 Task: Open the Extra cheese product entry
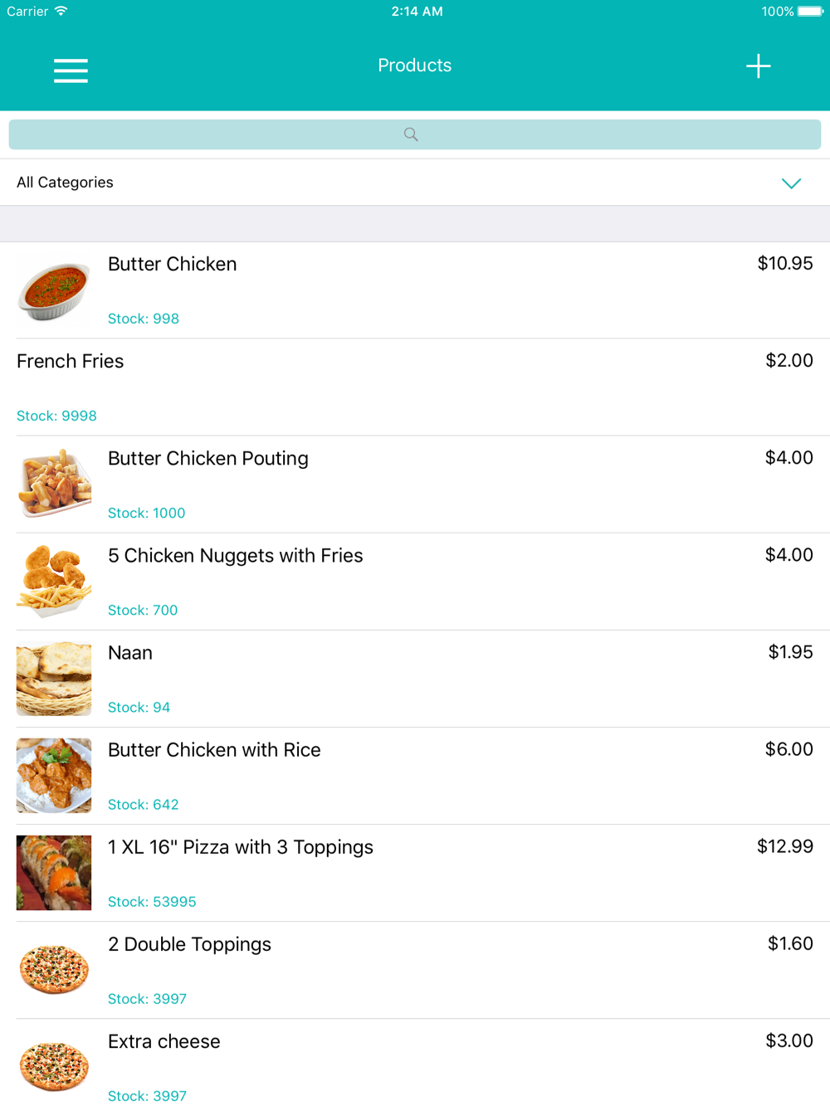(415, 1063)
